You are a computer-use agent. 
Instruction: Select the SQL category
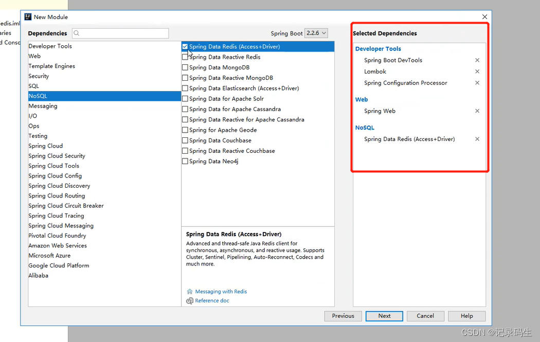point(104,86)
